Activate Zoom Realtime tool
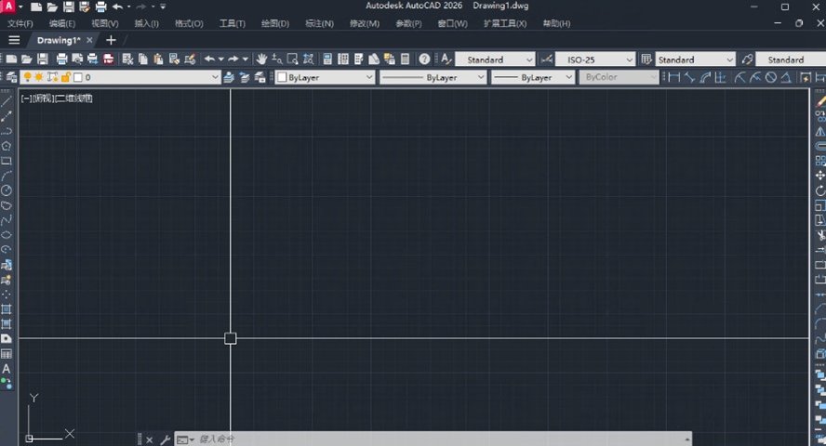 pyautogui.click(x=276, y=59)
